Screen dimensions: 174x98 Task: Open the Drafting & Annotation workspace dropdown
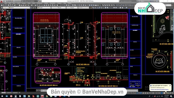[x=30, y=1]
